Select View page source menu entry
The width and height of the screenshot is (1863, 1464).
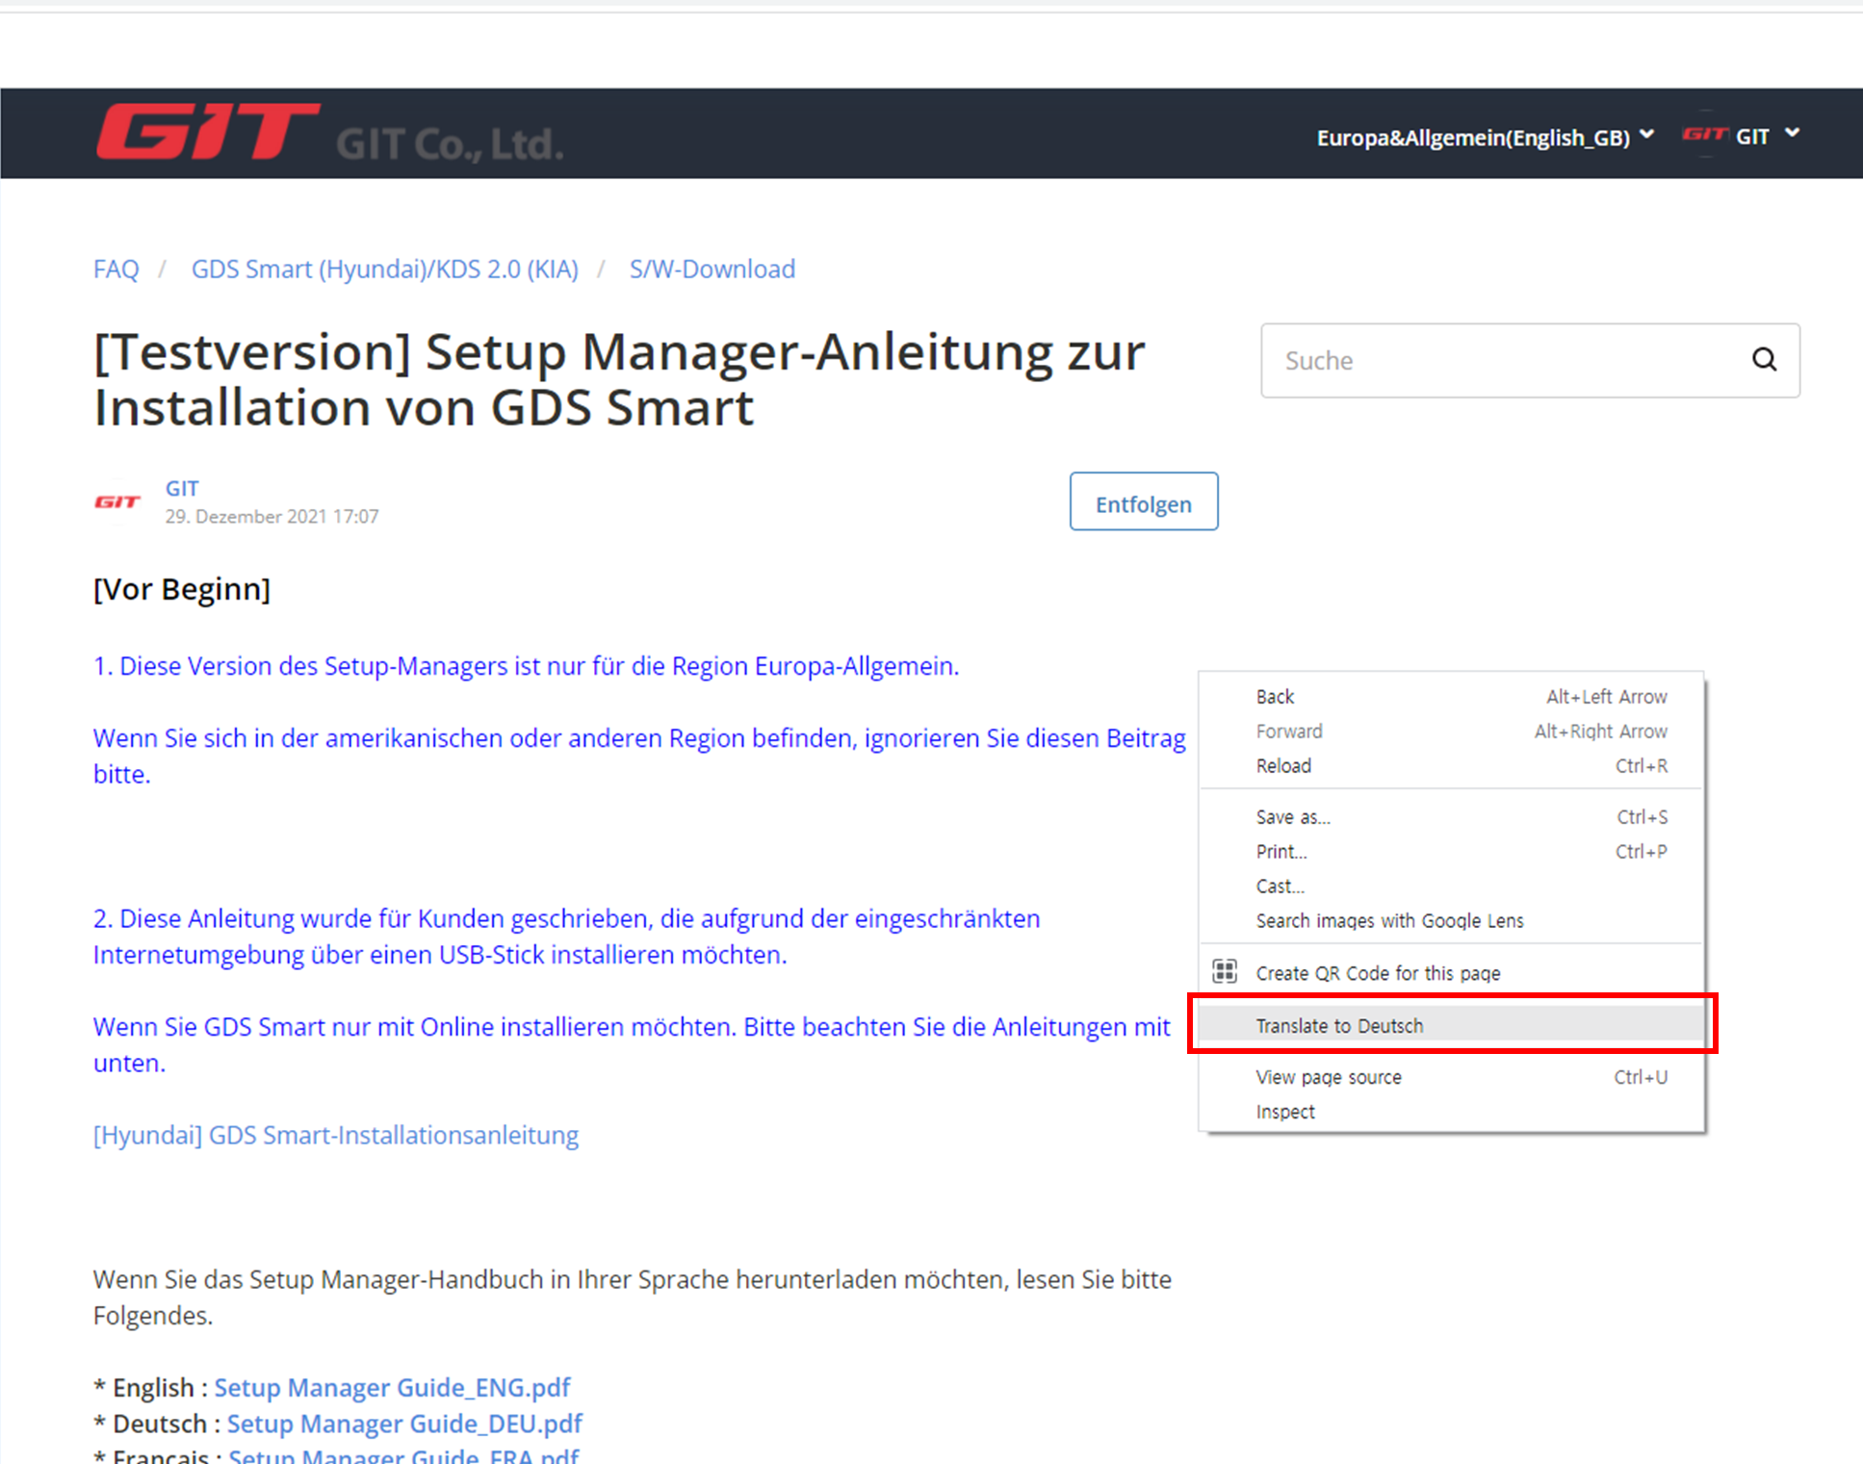(1452, 1077)
